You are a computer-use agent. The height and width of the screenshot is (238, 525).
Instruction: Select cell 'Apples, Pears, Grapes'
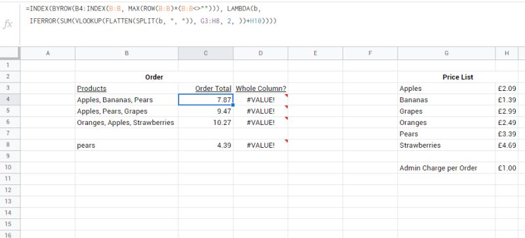click(127, 110)
